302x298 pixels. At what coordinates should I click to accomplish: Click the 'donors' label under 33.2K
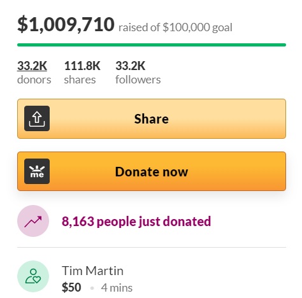34,80
